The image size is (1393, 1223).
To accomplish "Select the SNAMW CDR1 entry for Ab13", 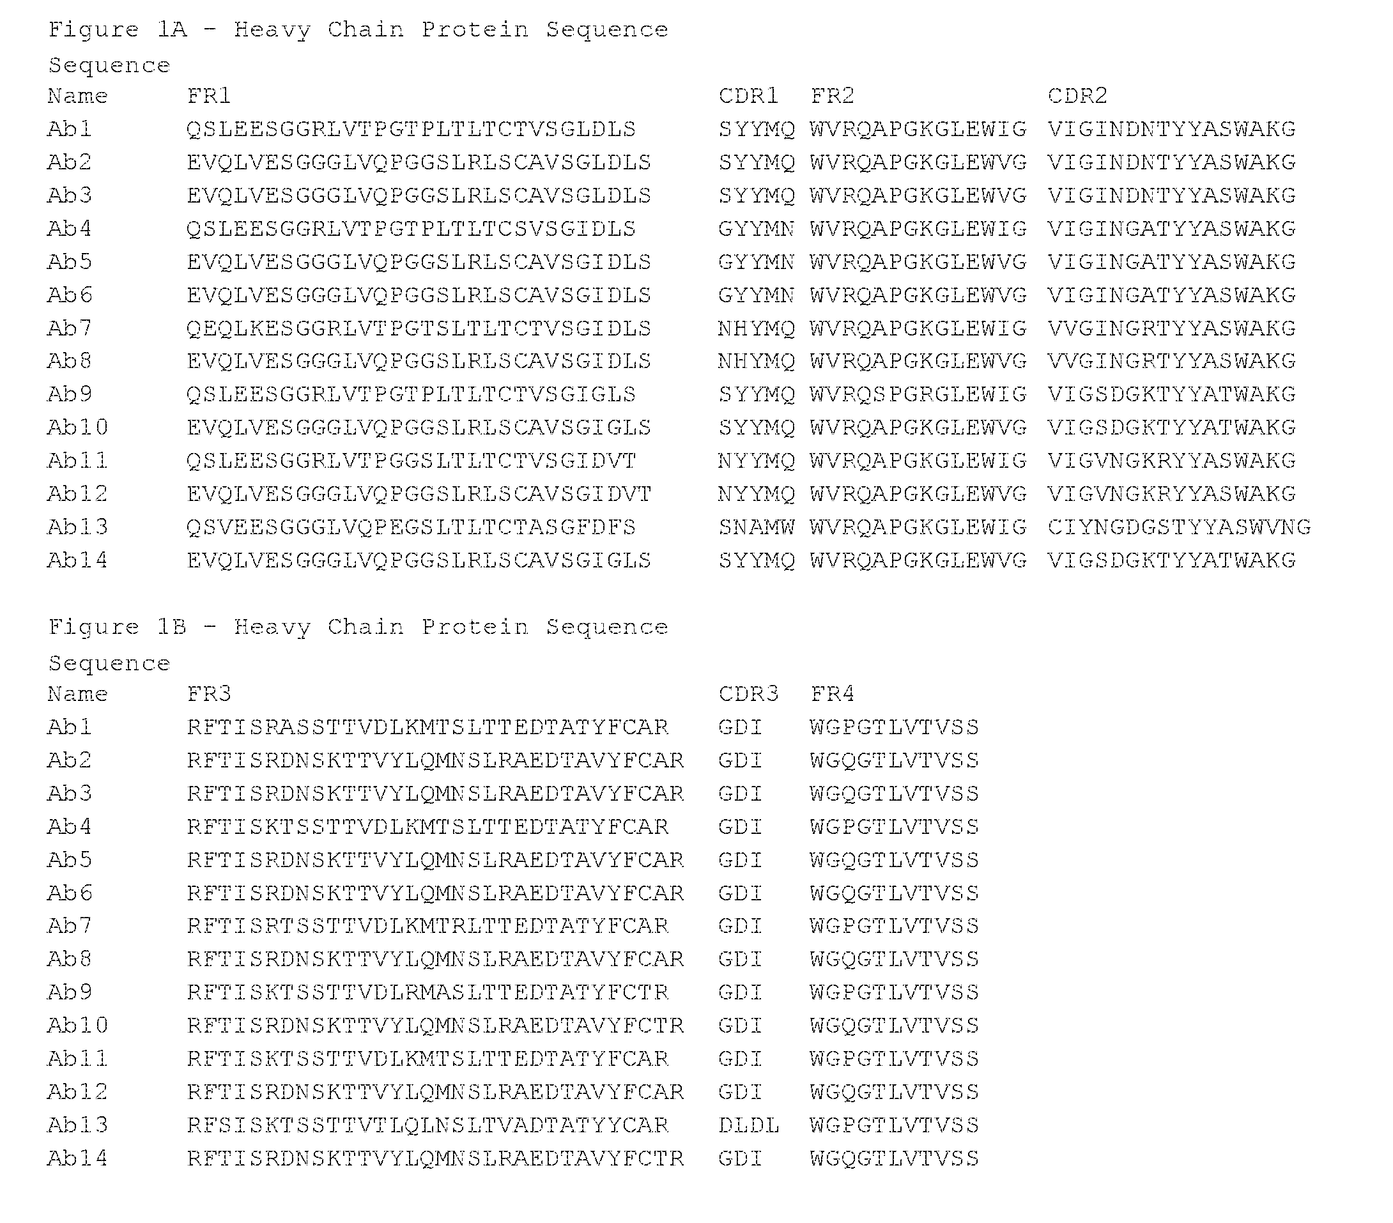I will (757, 527).
